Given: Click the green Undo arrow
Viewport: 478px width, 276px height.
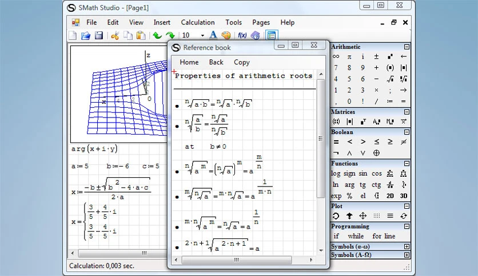Looking at the screenshot, I should [x=157, y=35].
